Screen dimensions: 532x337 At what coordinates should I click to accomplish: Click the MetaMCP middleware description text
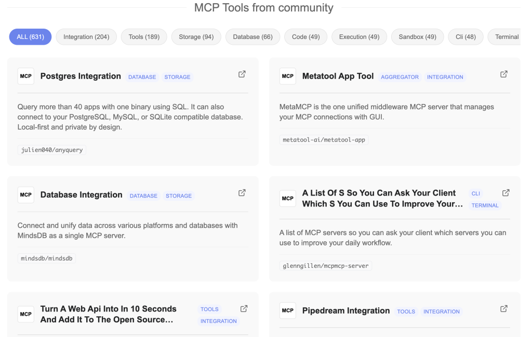[387, 112]
